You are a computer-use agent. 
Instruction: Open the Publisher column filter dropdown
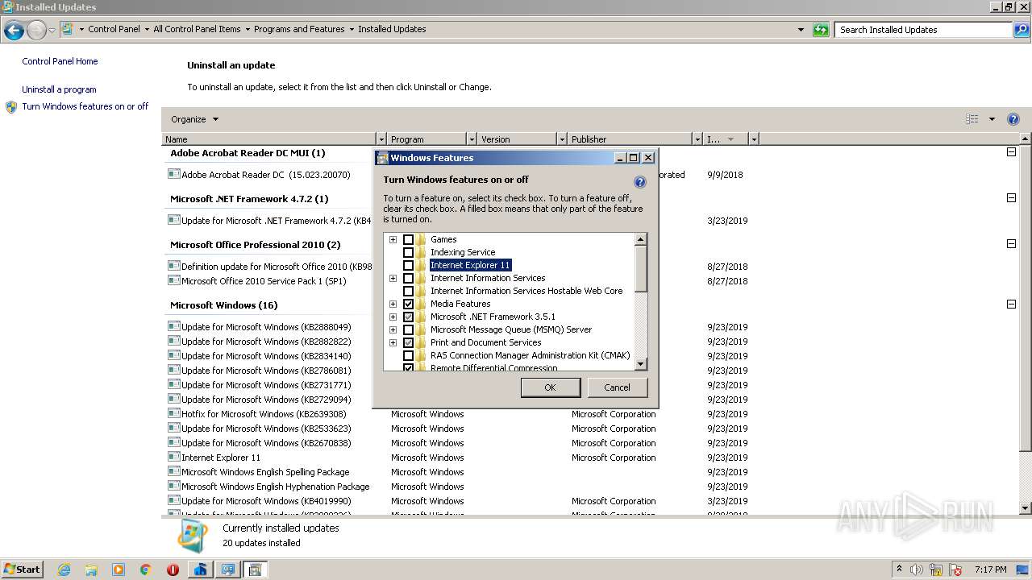(x=697, y=139)
